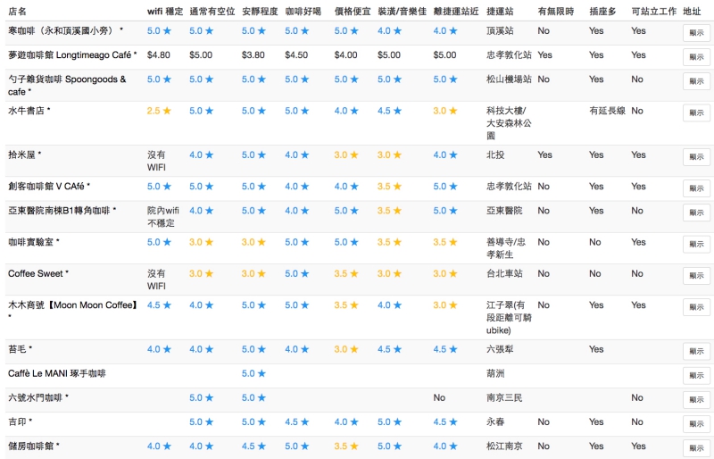The image size is (714, 459).
Task: Click the MRT station 科技大樓/大安森林公園
Action: point(509,123)
